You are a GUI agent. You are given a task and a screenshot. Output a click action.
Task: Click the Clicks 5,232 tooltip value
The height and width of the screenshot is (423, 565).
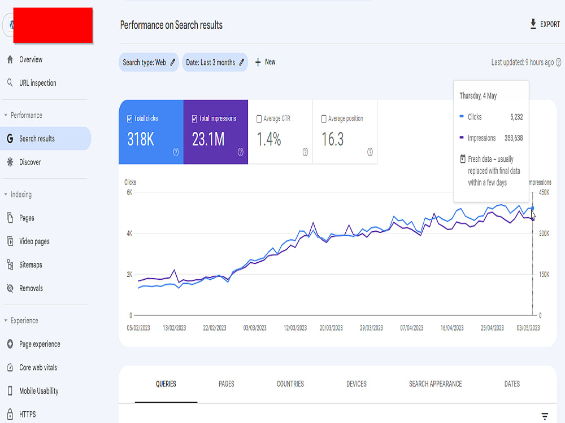pos(516,117)
